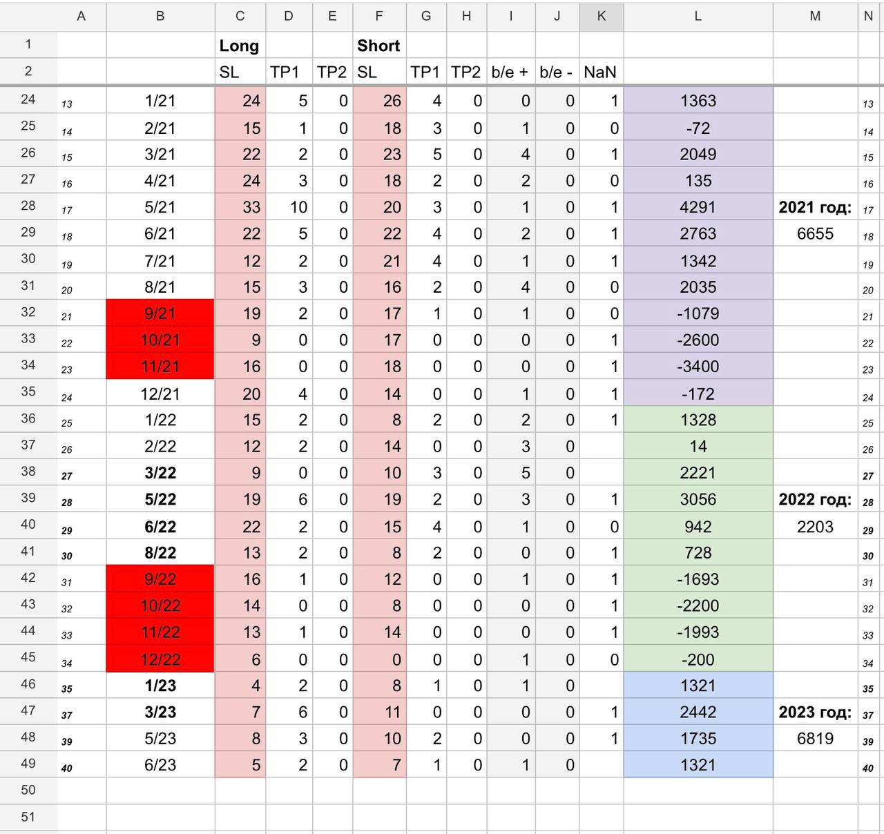Select column F header
Viewport: 884px width, 834px height.
pos(379,16)
